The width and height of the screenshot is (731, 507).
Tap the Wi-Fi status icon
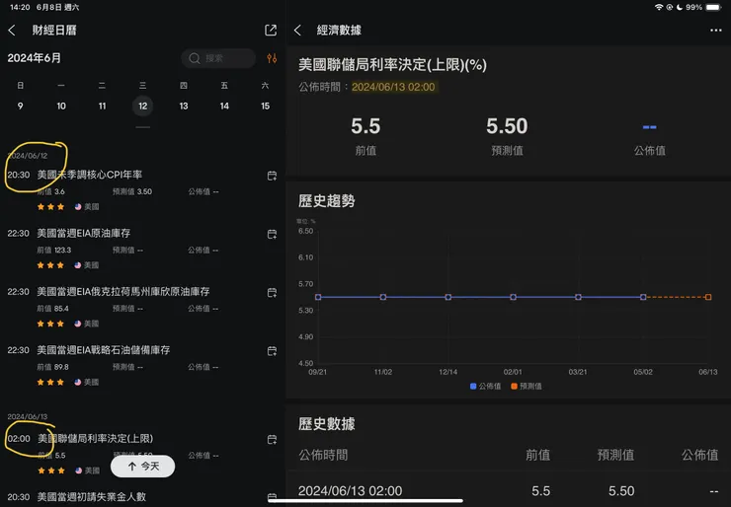point(659,7)
